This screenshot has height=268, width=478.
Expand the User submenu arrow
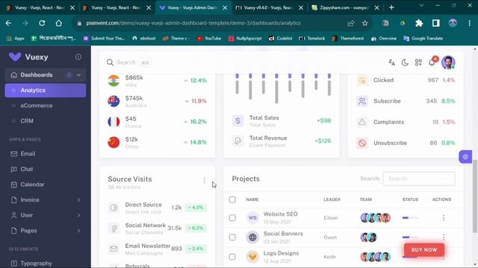[78, 215]
